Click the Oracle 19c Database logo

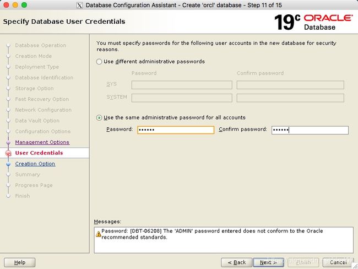pyautogui.click(x=313, y=22)
